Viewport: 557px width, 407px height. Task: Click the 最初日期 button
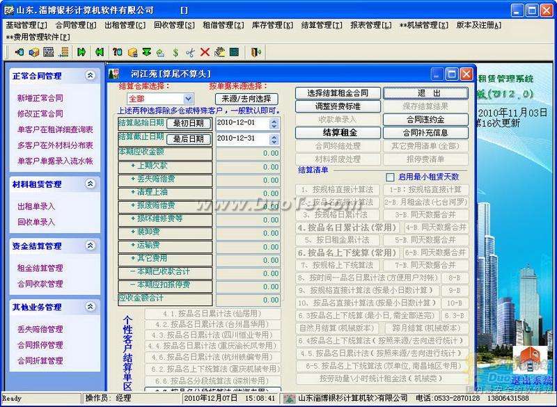189,123
